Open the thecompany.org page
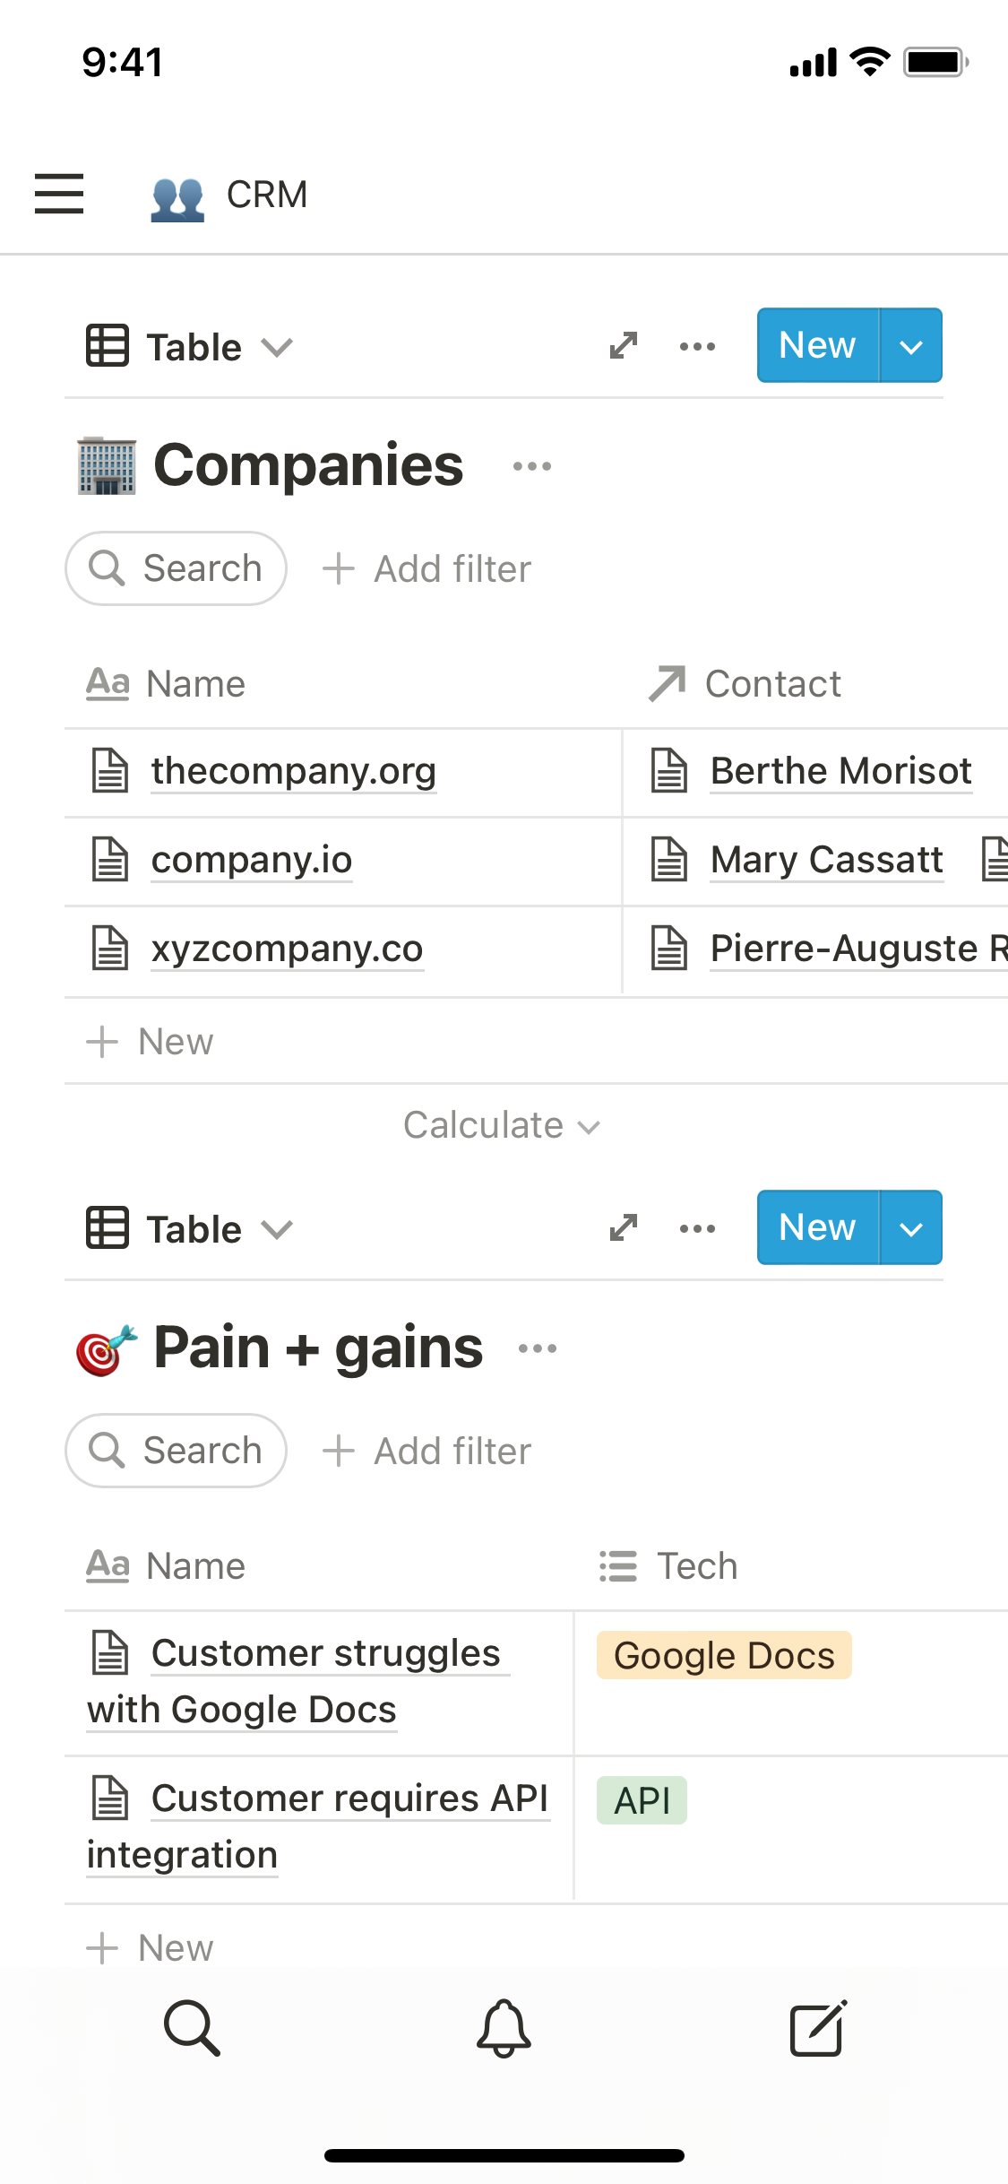1008x2184 pixels. pos(293,771)
